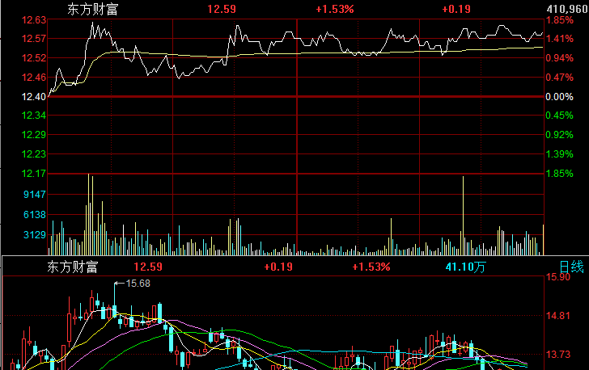Click the 12.52 price axis label

point(34,58)
